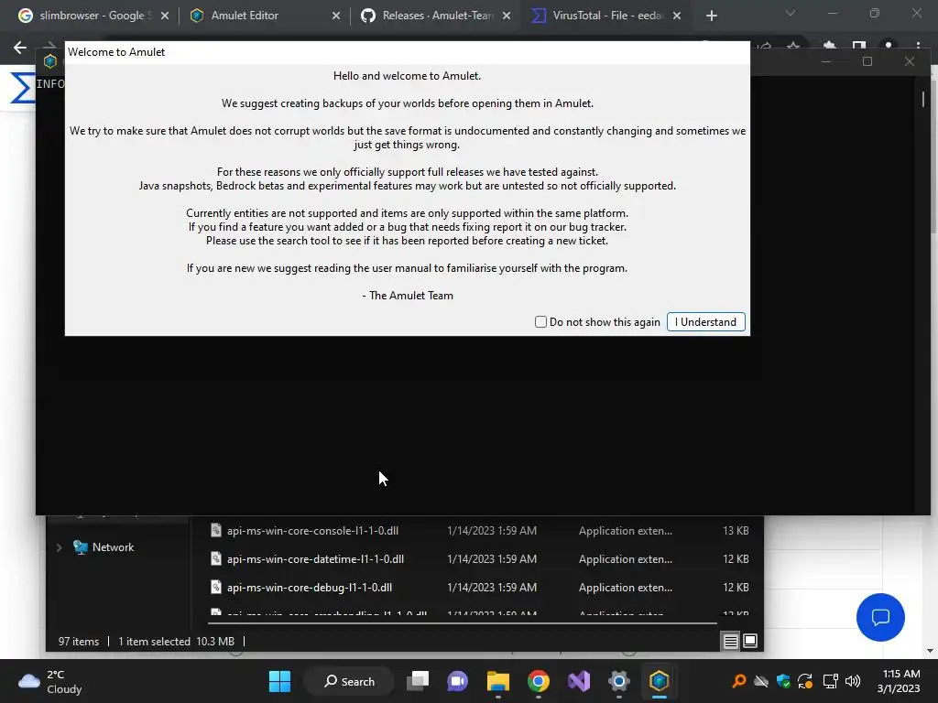Screen dimensions: 938x703
Task: Click the magnifier icon in system tray
Action: 739,681
